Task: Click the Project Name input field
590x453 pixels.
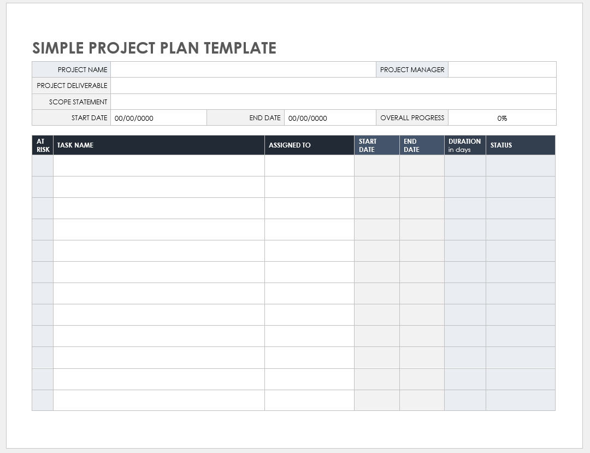Action: click(243, 69)
